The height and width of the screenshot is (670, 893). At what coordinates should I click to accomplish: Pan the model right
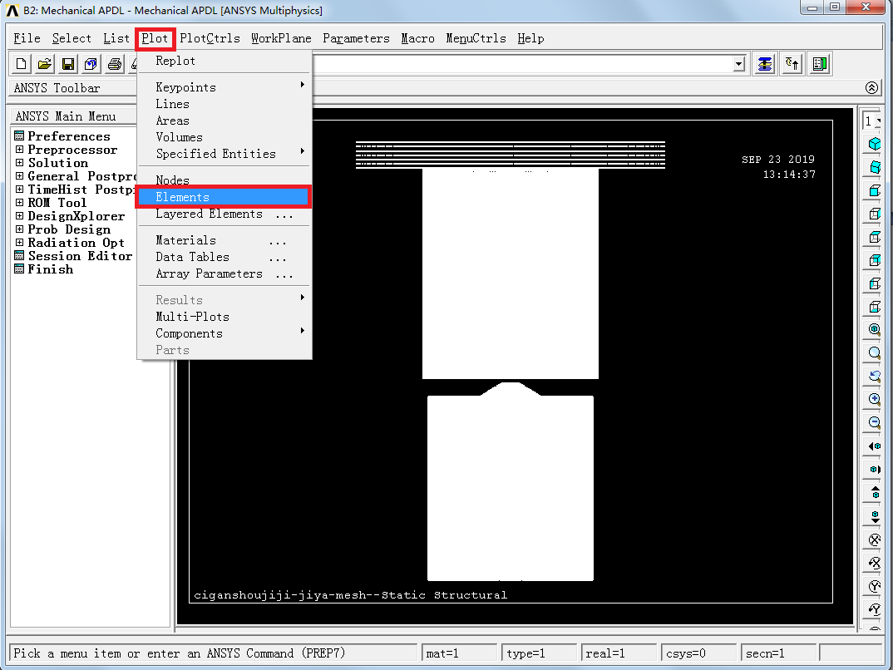[874, 470]
